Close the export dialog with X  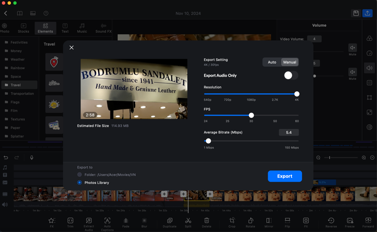[72, 48]
